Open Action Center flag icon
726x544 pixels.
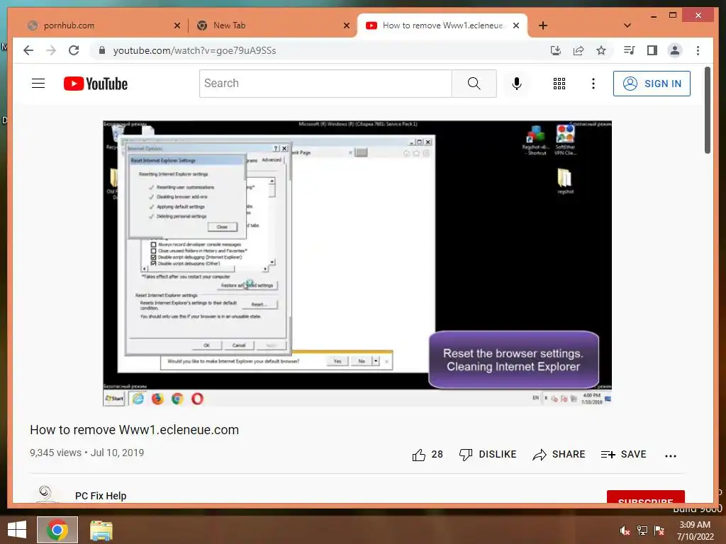tap(659, 531)
